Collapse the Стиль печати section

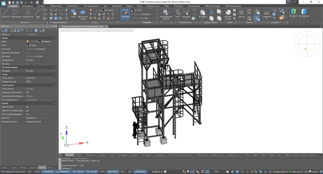coord(54,85)
